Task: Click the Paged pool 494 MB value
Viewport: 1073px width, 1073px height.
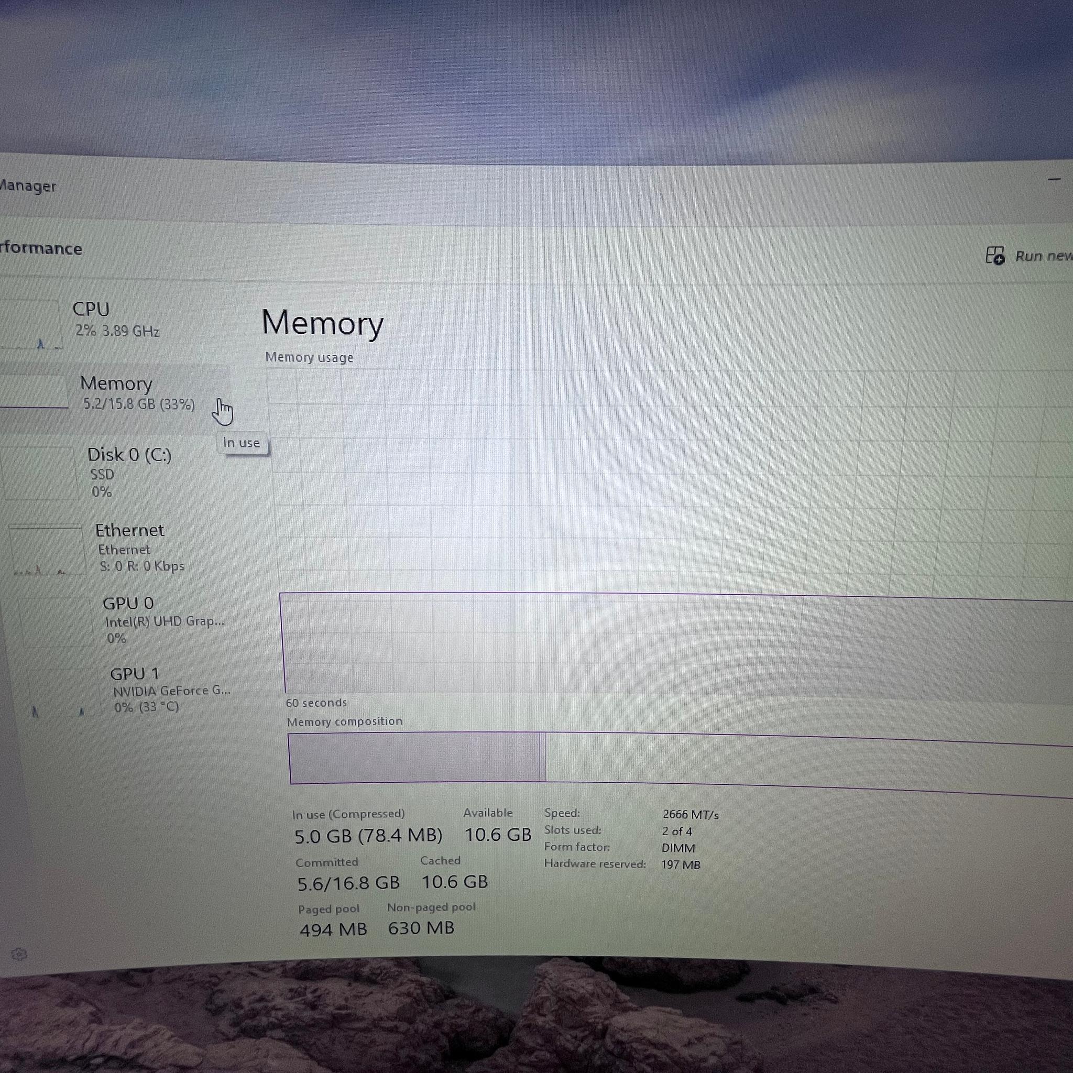Action: click(333, 930)
